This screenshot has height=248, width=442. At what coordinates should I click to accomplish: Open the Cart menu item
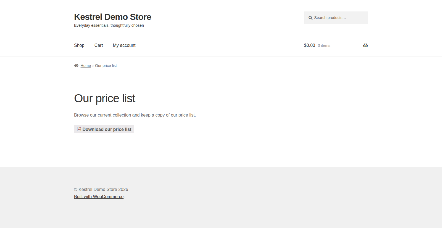coord(99,45)
